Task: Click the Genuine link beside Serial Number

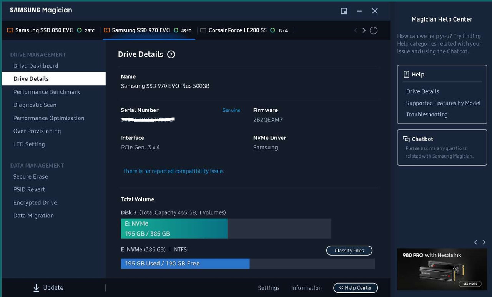Action: [x=231, y=110]
